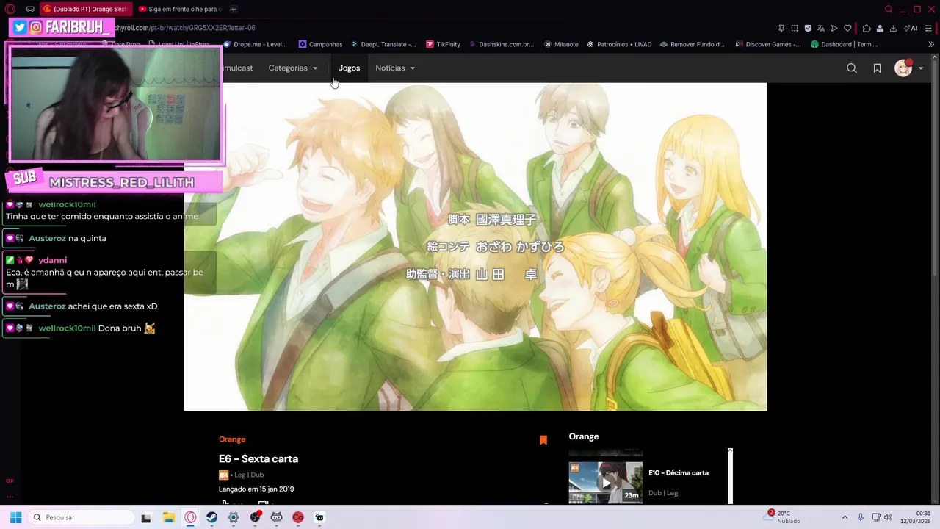Open the DeepL Translate bookmark

click(384, 44)
